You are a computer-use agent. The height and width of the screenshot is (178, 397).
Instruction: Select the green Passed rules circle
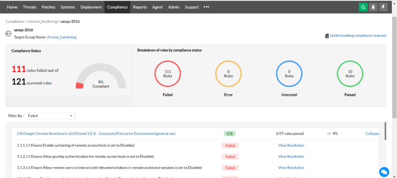pyautogui.click(x=350, y=74)
